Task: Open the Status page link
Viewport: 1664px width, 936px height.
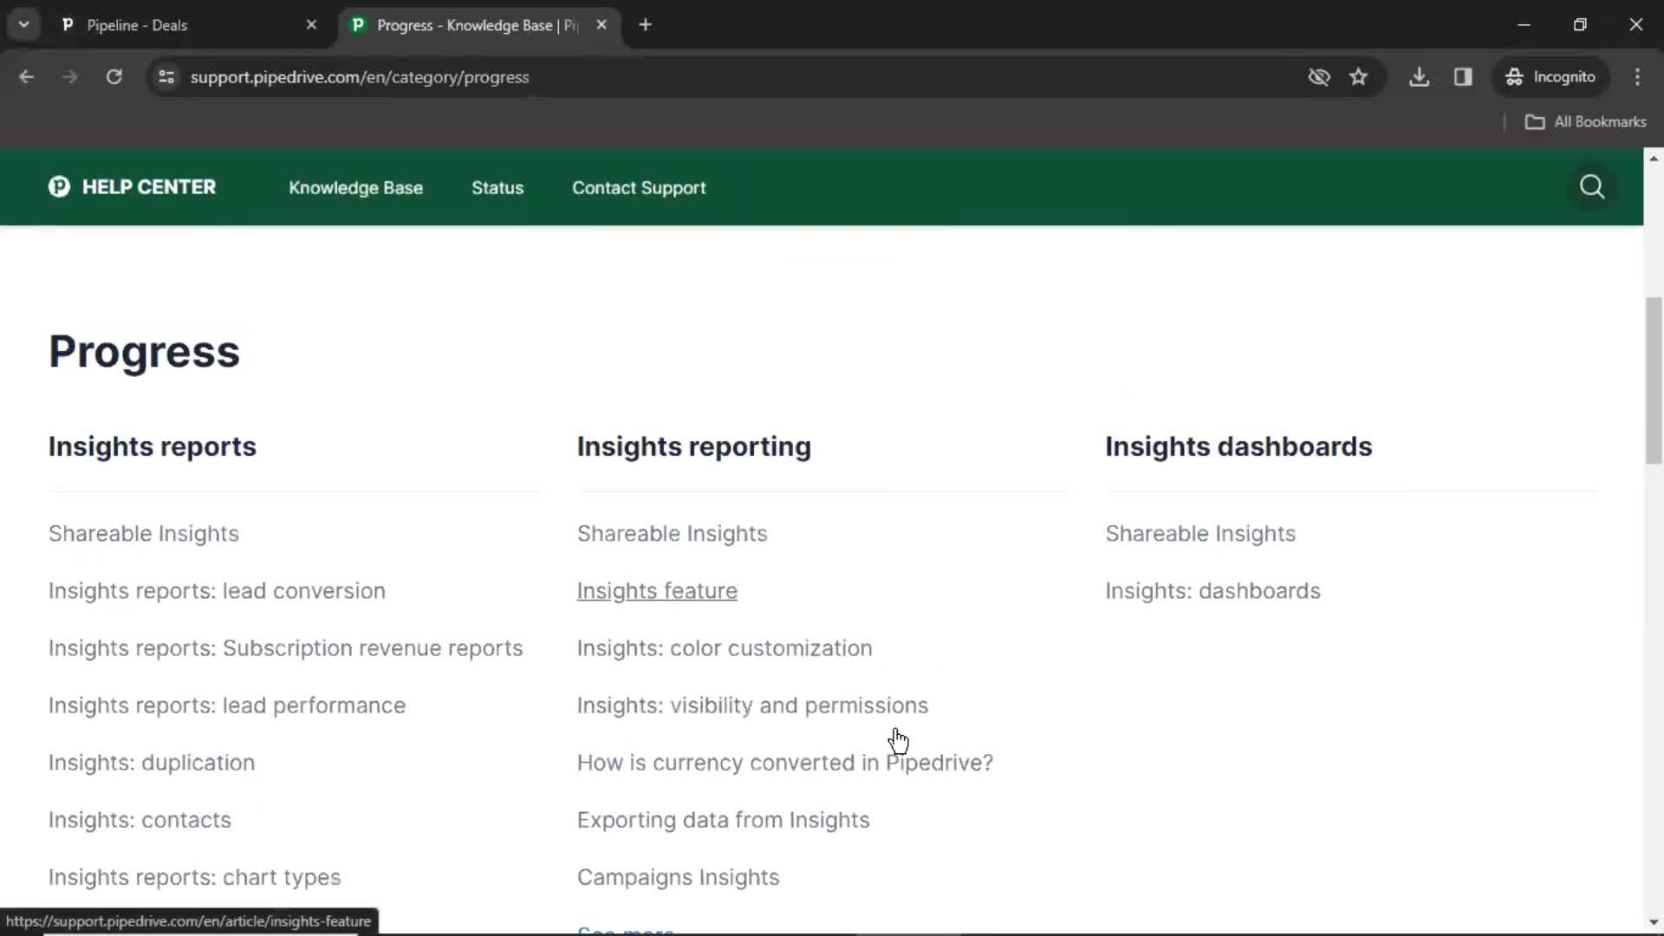Action: (x=497, y=188)
